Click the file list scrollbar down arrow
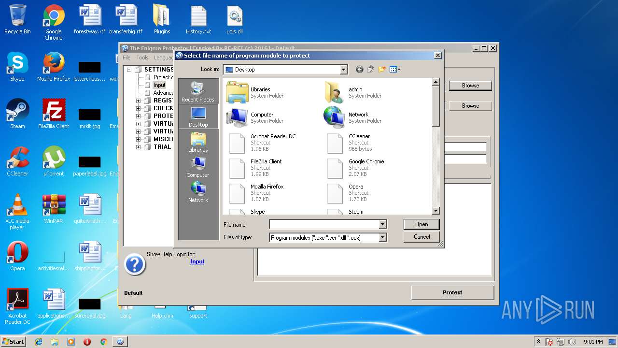618x348 pixels. pos(435,211)
